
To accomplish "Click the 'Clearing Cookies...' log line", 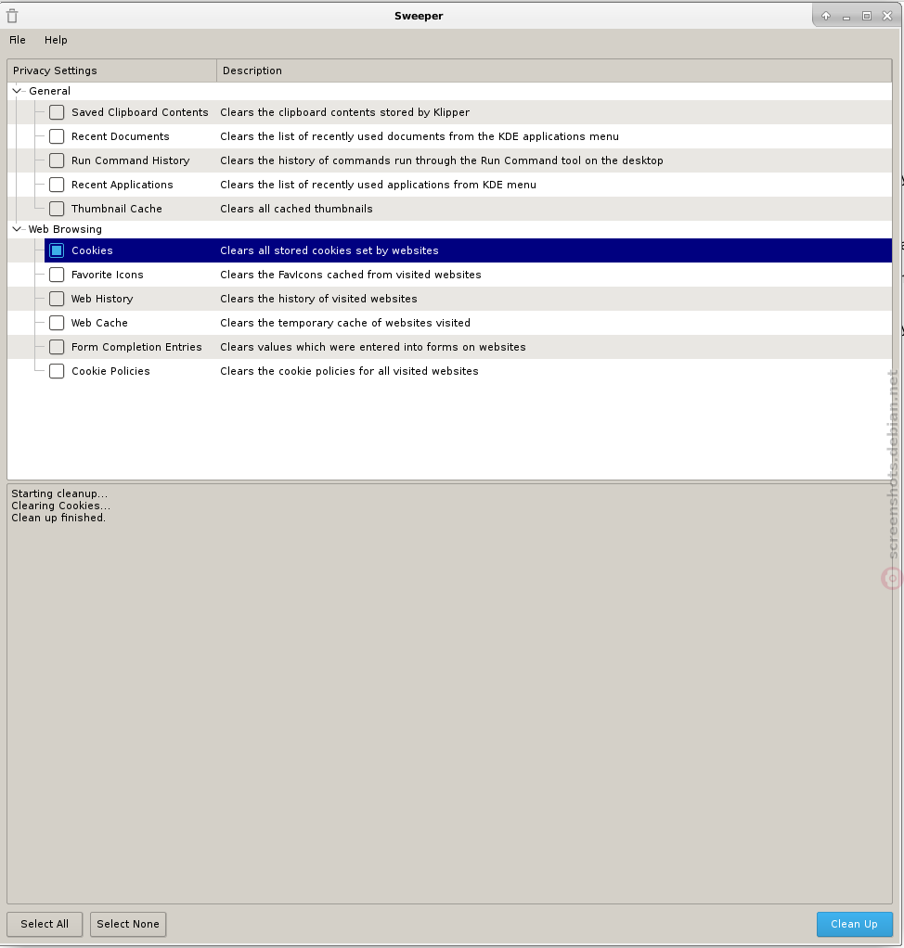I will coord(61,506).
